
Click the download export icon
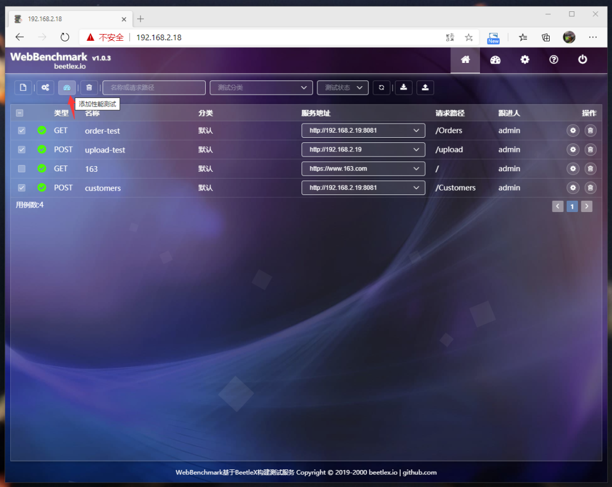[x=403, y=87]
